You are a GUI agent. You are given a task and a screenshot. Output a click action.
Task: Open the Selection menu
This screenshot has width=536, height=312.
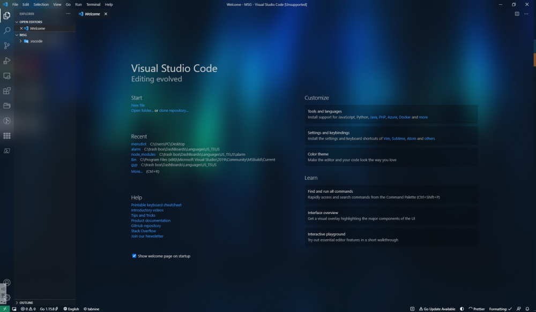point(41,4)
